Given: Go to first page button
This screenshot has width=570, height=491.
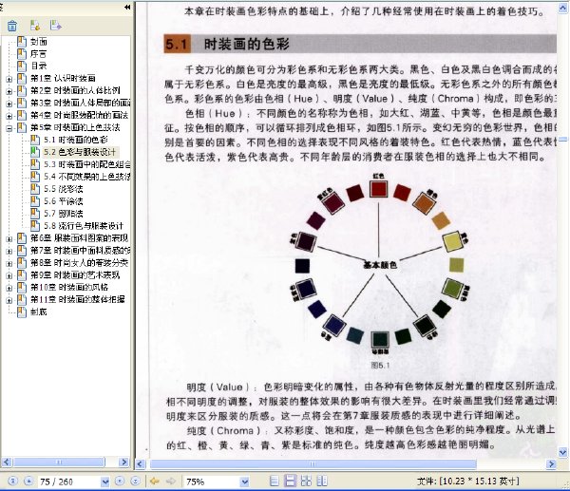Looking at the screenshot, I should pos(12,482).
